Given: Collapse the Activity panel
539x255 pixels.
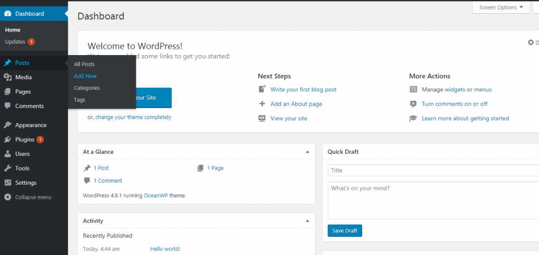Looking at the screenshot, I should coord(307,221).
